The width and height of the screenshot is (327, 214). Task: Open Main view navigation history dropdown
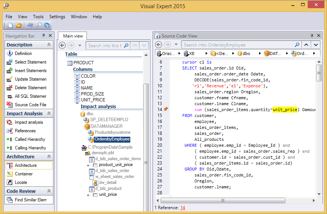coord(80,45)
